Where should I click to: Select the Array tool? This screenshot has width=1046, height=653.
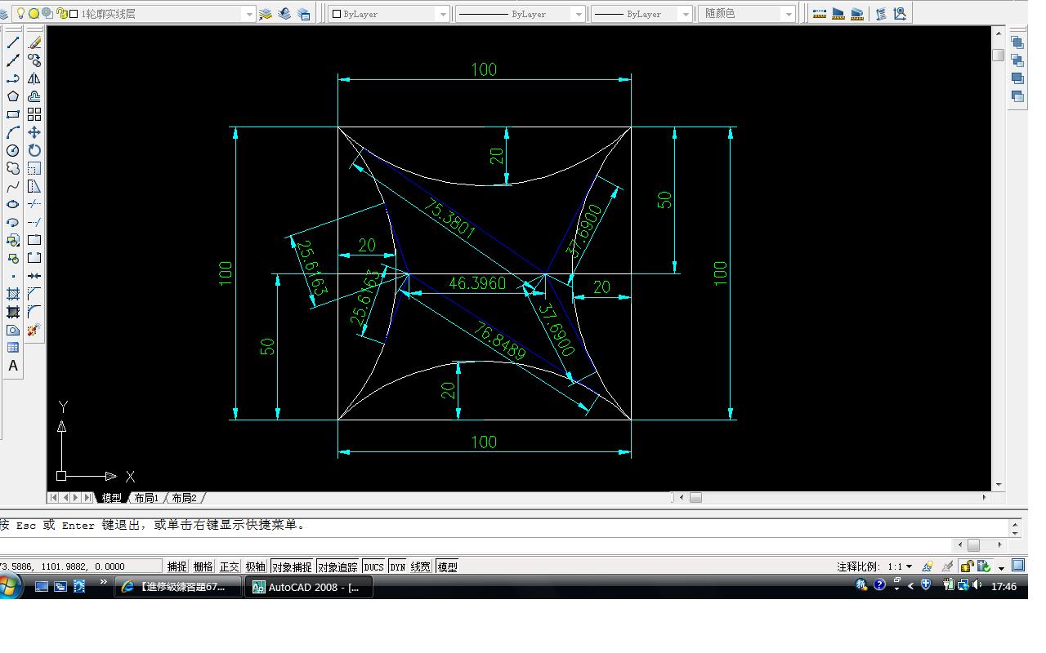(x=34, y=114)
